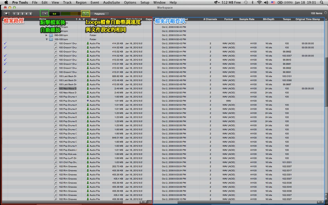Click green Kind icon in 1.63 MB row
Viewport: 328px width, 205px height.
[x=88, y=162]
